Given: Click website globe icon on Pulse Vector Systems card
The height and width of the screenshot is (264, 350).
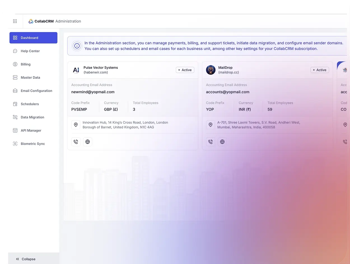Looking at the screenshot, I should [x=88, y=142].
